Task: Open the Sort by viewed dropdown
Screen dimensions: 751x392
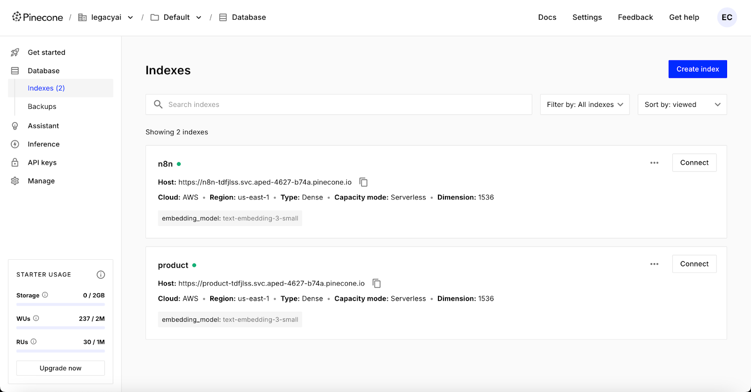Action: [682, 105]
